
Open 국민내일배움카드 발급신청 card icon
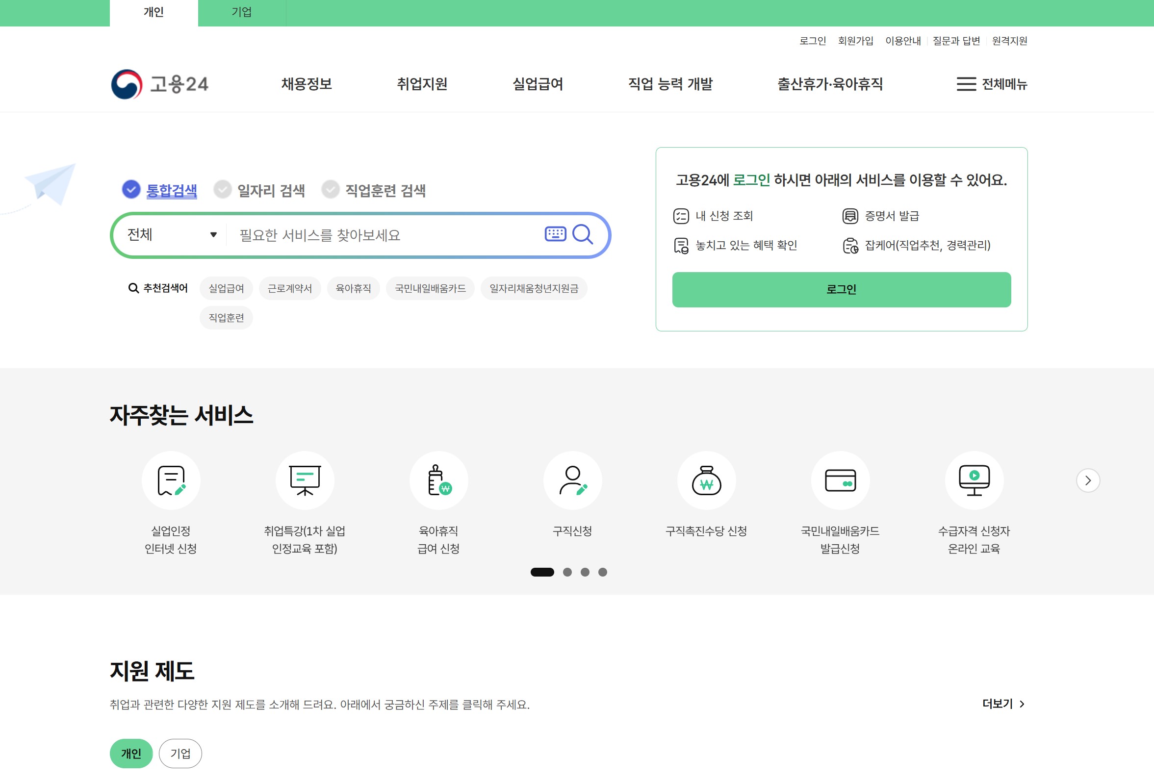[x=840, y=480]
